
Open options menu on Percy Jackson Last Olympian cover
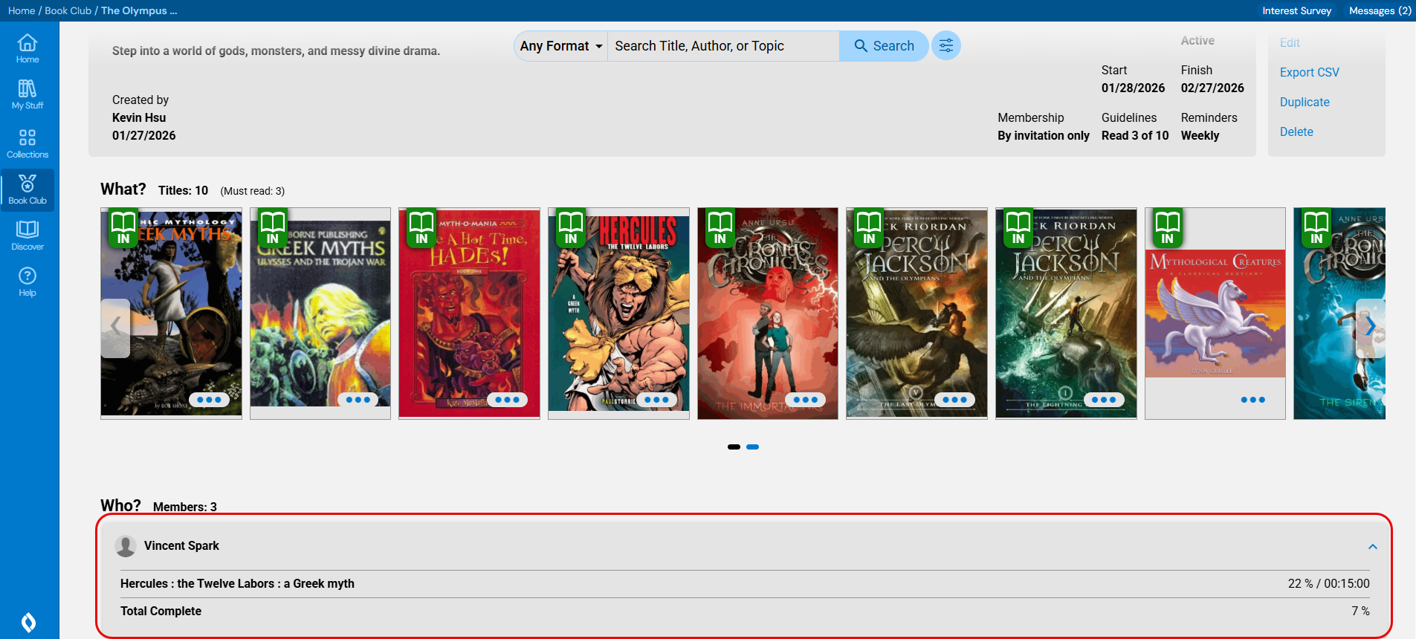954,400
